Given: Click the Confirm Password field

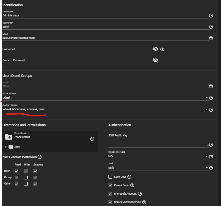Looking at the screenshot, I should (76, 60).
